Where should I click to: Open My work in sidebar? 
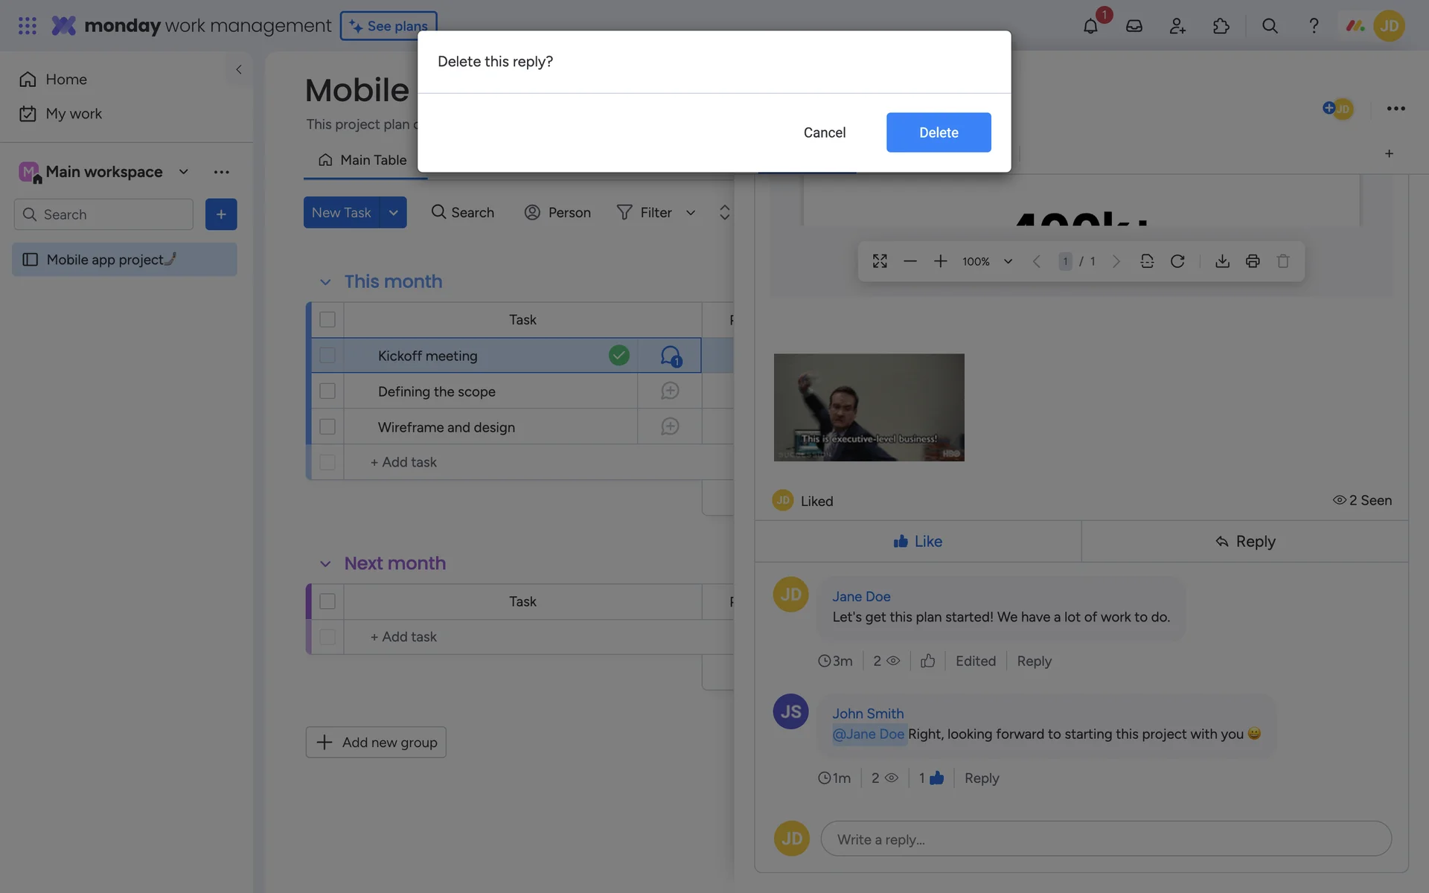73,114
